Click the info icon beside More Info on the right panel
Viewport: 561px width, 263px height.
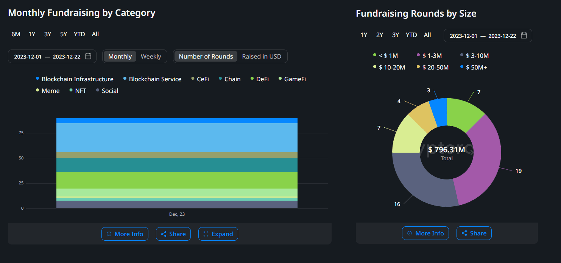(410, 233)
